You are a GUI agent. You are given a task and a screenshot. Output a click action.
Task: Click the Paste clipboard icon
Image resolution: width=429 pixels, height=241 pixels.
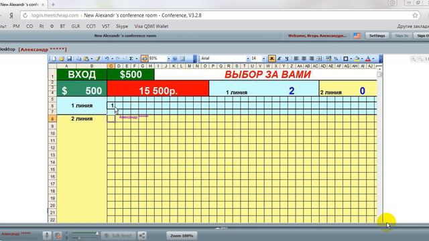[x=86, y=58]
